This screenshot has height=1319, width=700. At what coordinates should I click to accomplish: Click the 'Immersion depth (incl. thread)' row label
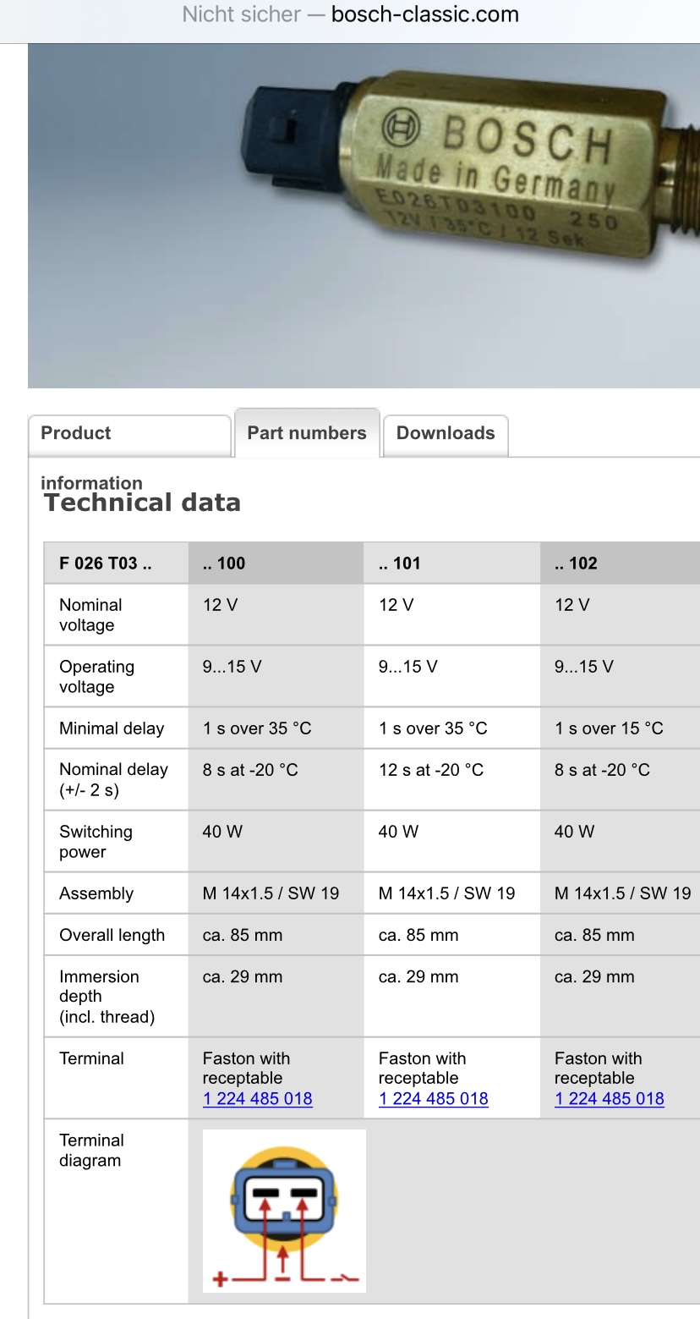click(107, 997)
